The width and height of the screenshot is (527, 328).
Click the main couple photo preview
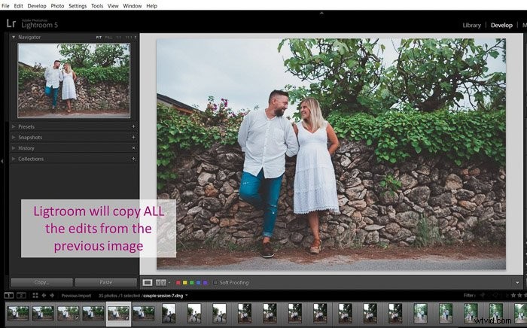pyautogui.click(x=331, y=153)
